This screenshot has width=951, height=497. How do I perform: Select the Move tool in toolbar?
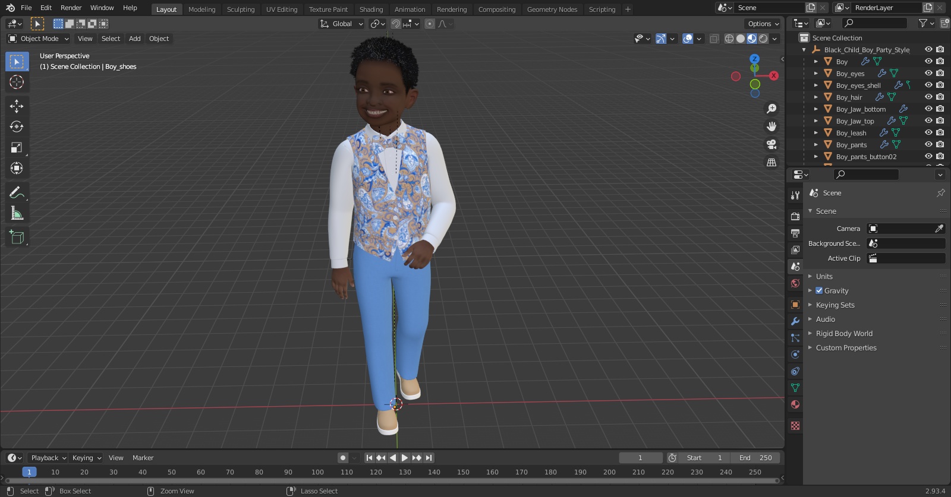pos(17,106)
